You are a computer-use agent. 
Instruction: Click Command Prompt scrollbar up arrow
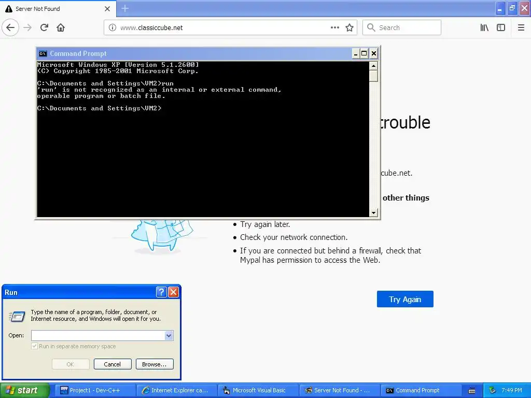(373, 66)
